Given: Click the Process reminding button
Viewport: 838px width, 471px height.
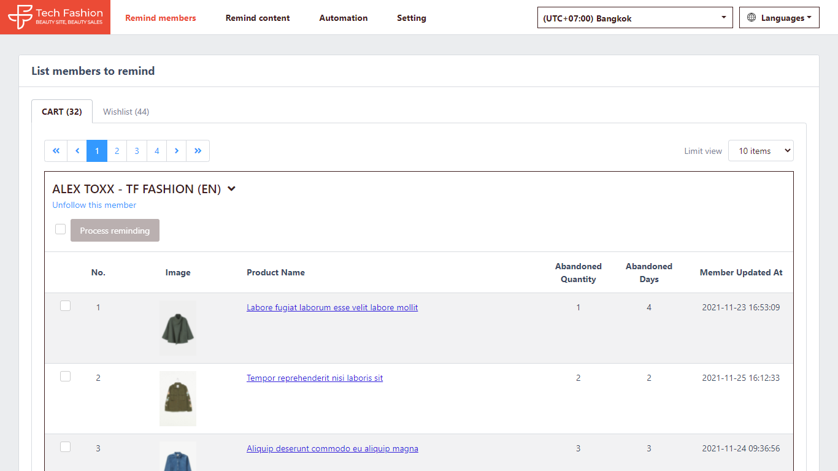Looking at the screenshot, I should [x=115, y=231].
